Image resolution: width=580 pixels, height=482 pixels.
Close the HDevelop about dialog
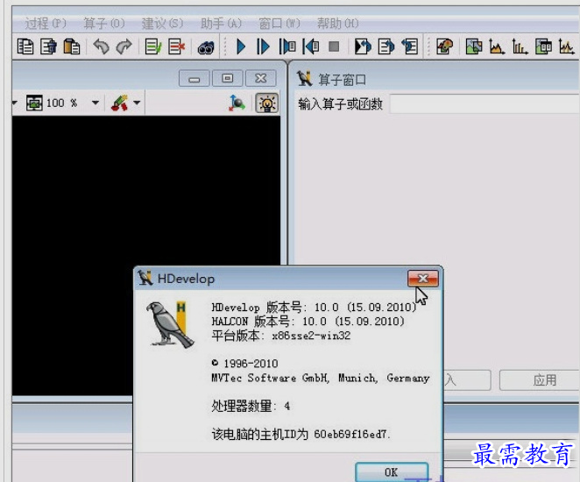pyautogui.click(x=423, y=278)
